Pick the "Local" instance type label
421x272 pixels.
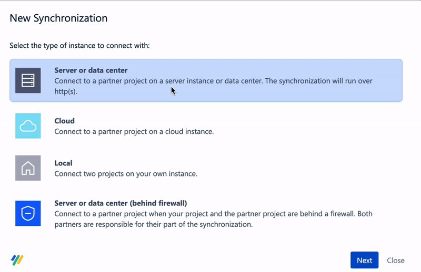tap(64, 163)
